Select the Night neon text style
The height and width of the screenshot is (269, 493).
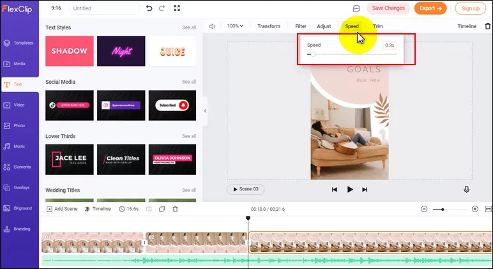click(121, 51)
